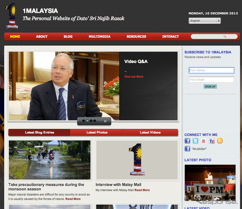Go to the HOME menu item
The image size is (242, 209).
coord(15,37)
